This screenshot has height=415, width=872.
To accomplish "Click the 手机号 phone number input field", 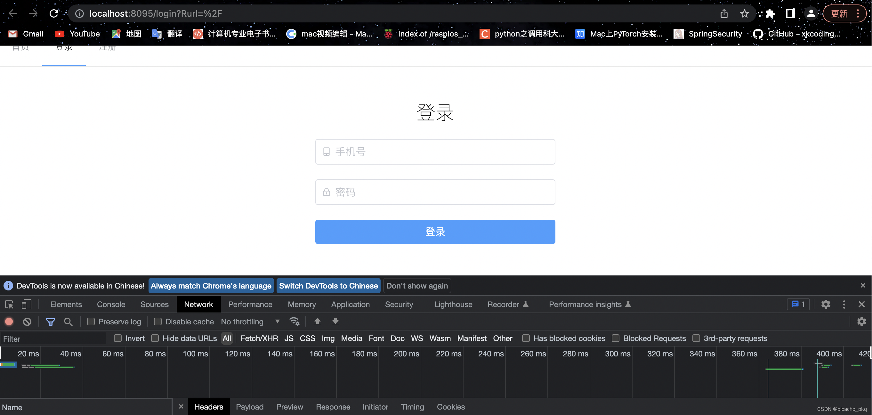I will pos(435,151).
